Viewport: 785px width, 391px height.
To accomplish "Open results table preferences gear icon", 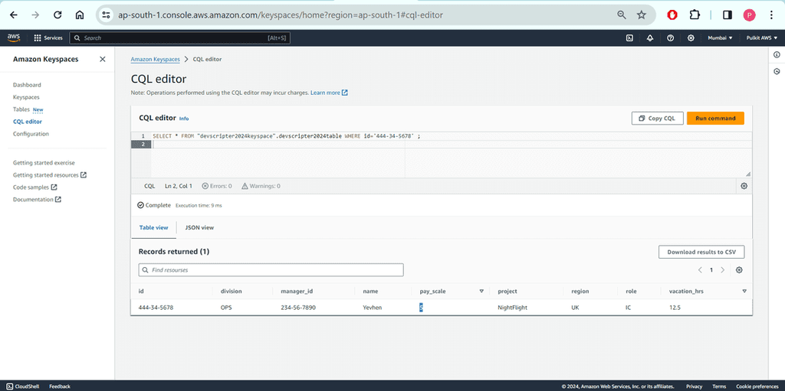I will tap(739, 270).
